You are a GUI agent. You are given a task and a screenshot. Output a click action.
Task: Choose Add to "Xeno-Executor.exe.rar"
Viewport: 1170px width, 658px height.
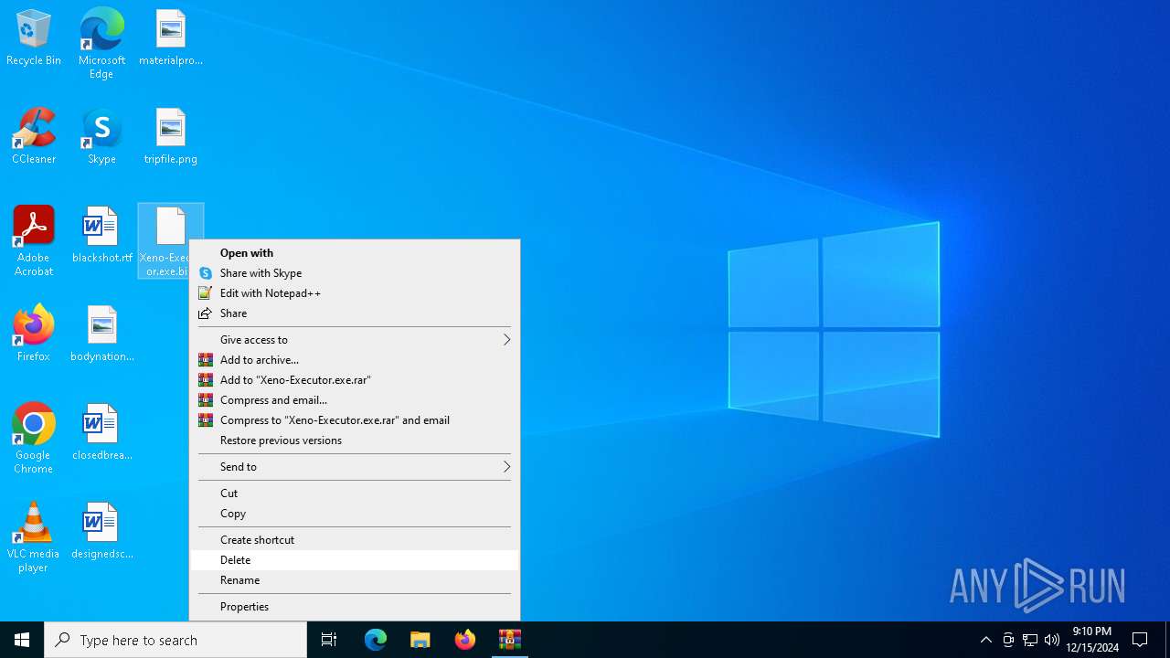[355, 380]
